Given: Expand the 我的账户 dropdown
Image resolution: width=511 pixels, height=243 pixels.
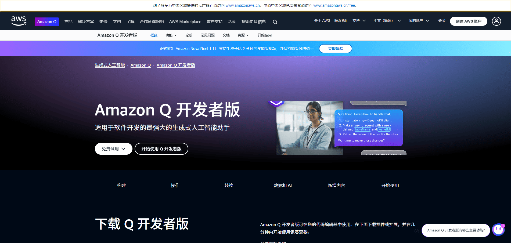Looking at the screenshot, I should click(419, 21).
